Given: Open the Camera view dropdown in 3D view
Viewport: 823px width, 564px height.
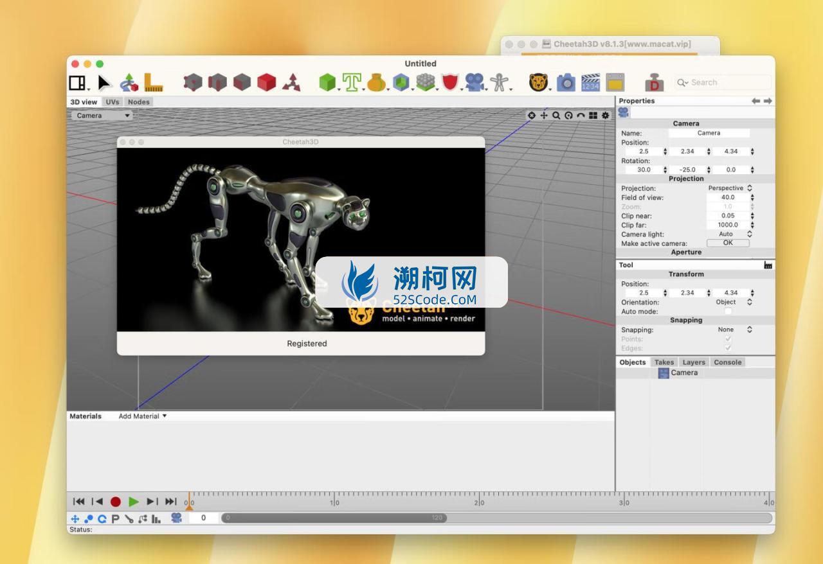Looking at the screenshot, I should coord(102,116).
